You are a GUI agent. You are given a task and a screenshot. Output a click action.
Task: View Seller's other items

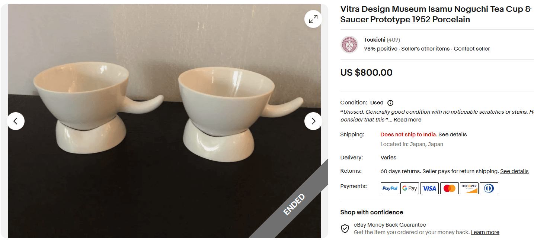click(x=425, y=48)
